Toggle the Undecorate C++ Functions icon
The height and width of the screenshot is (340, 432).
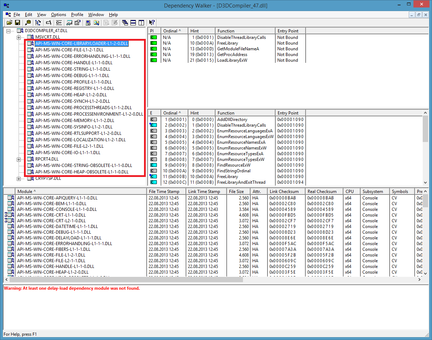[59, 22]
